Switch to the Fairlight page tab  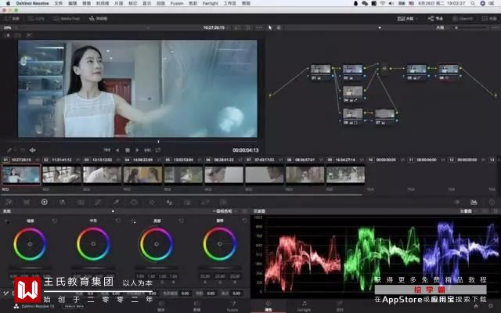304,306
